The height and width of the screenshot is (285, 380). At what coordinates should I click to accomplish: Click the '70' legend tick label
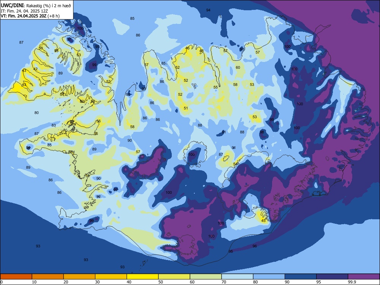point(224,282)
